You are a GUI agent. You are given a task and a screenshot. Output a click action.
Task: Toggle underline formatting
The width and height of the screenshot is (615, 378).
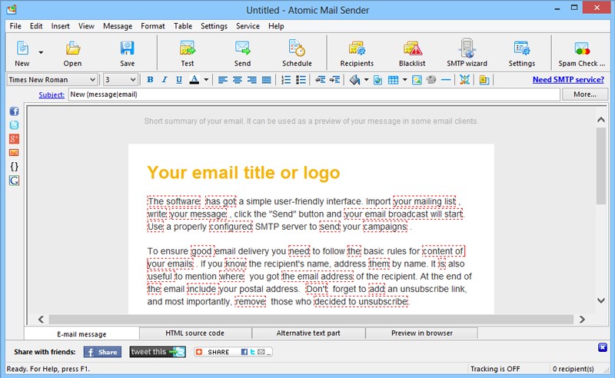point(179,80)
